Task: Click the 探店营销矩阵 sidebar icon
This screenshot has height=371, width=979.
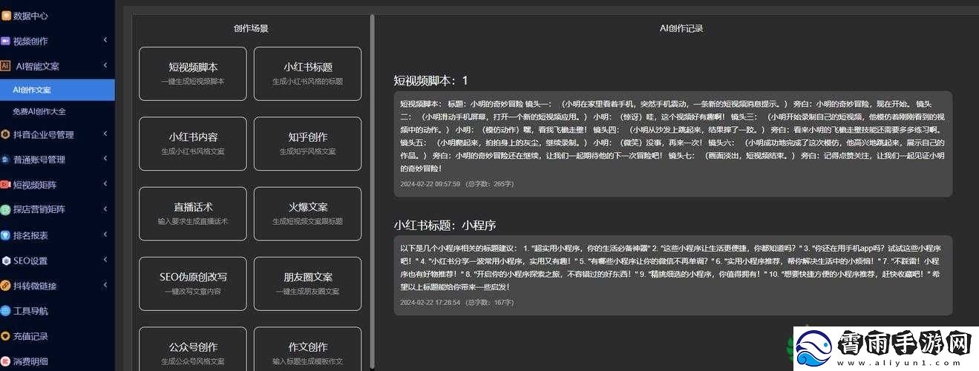Action: (6, 209)
